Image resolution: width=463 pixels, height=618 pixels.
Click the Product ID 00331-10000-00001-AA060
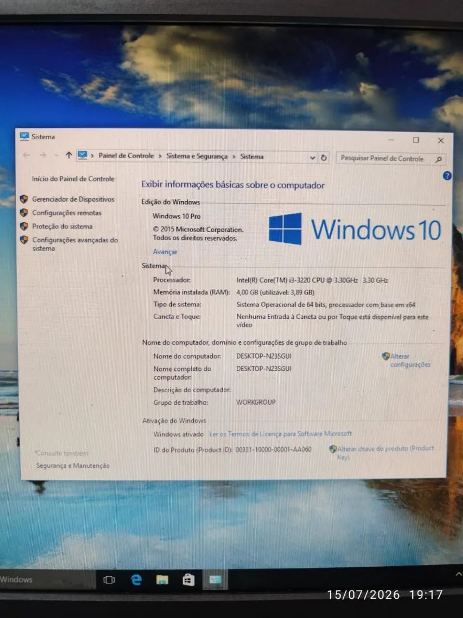[273, 449]
